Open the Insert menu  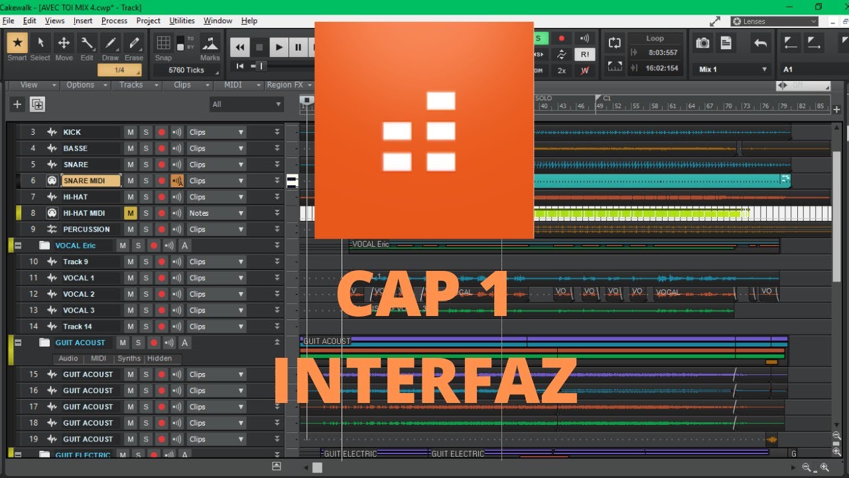(83, 21)
